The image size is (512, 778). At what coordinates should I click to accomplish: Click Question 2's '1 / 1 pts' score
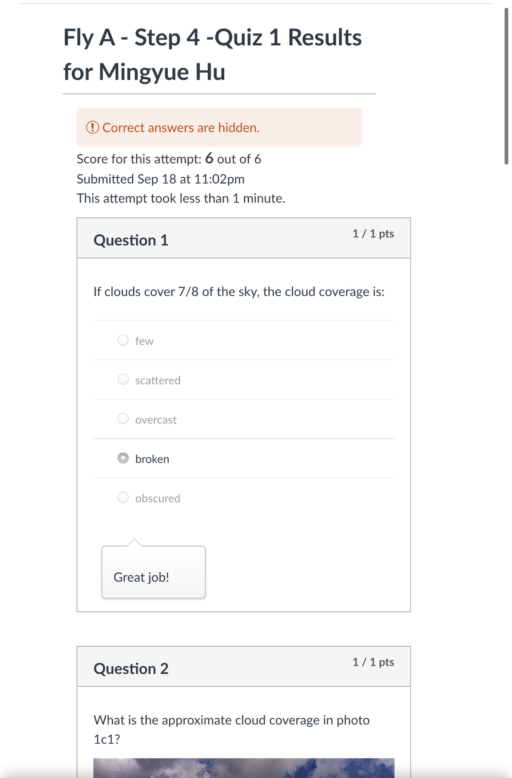pos(373,662)
